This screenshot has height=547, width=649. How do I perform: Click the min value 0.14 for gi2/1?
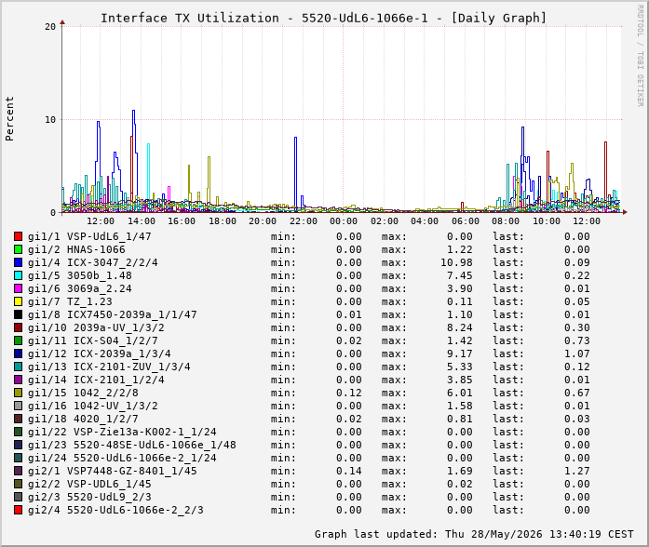348,471
